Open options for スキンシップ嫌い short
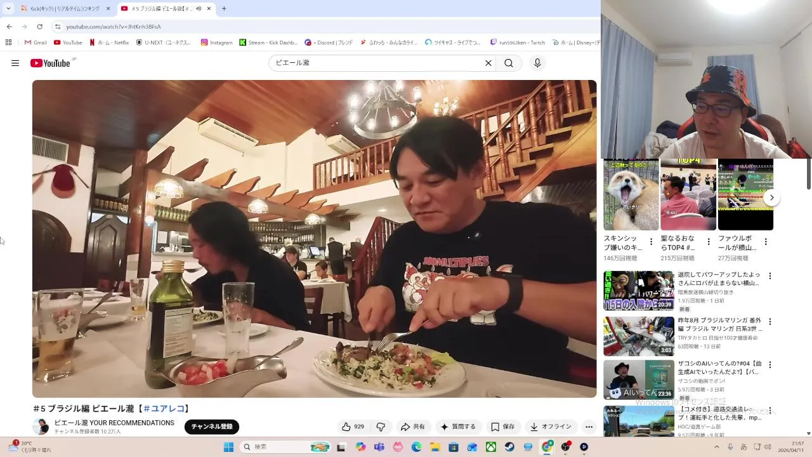Image resolution: width=812 pixels, height=457 pixels. coord(651,242)
